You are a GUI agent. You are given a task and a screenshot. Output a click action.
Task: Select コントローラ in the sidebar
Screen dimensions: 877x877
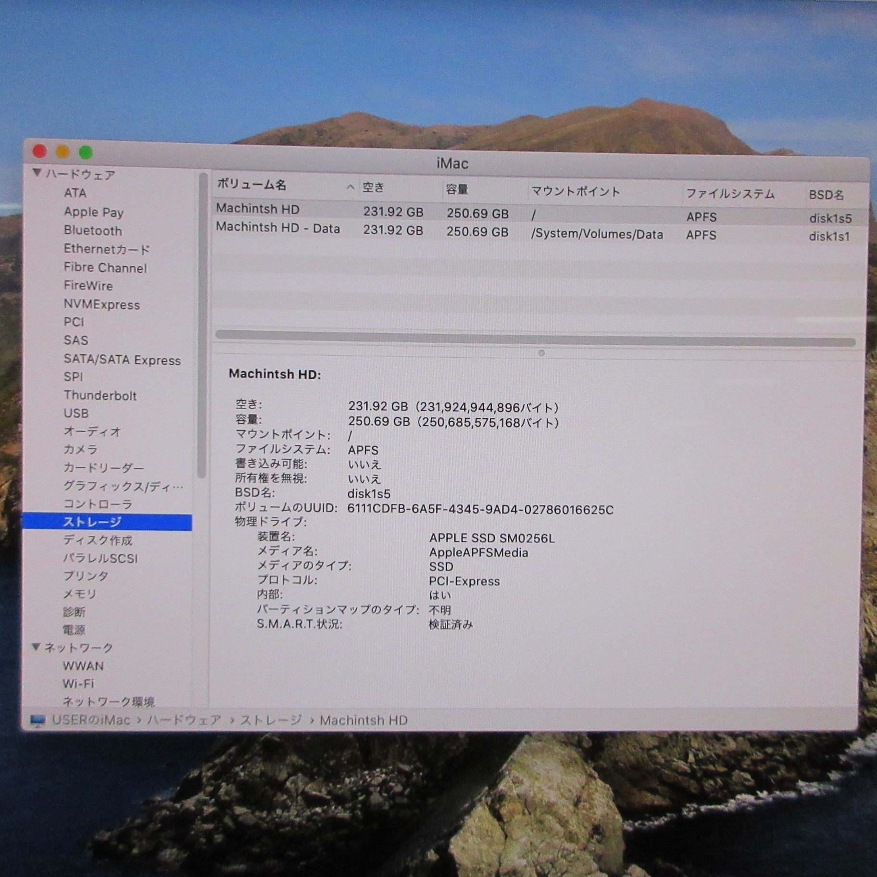pos(98,504)
